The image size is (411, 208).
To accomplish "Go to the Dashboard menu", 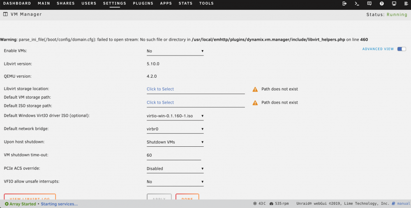I will coord(17,3).
